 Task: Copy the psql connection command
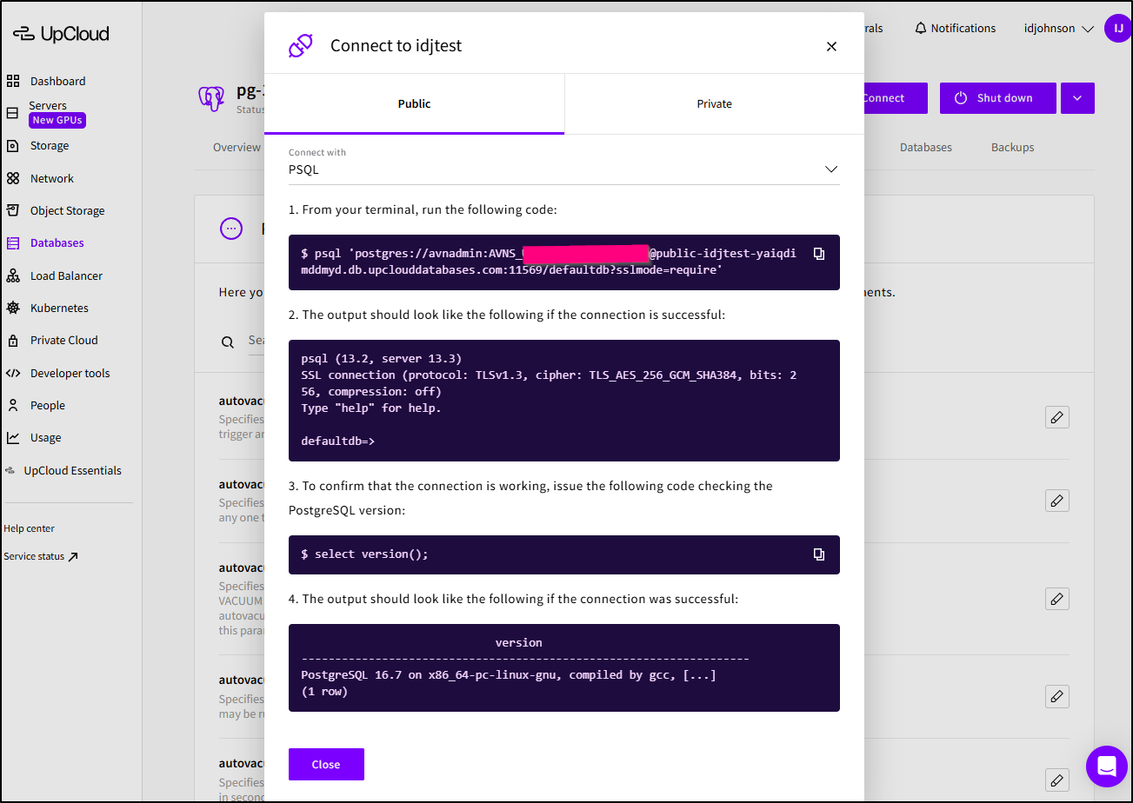point(818,254)
